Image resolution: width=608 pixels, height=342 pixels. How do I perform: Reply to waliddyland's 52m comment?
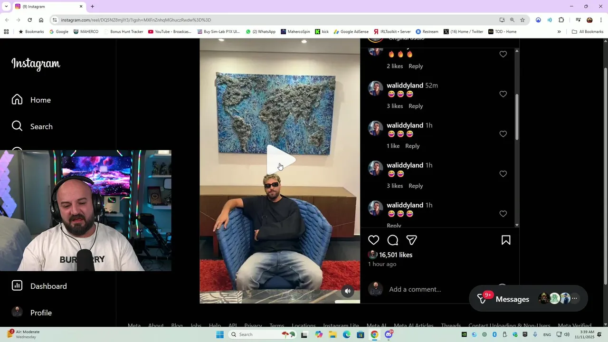tap(416, 106)
